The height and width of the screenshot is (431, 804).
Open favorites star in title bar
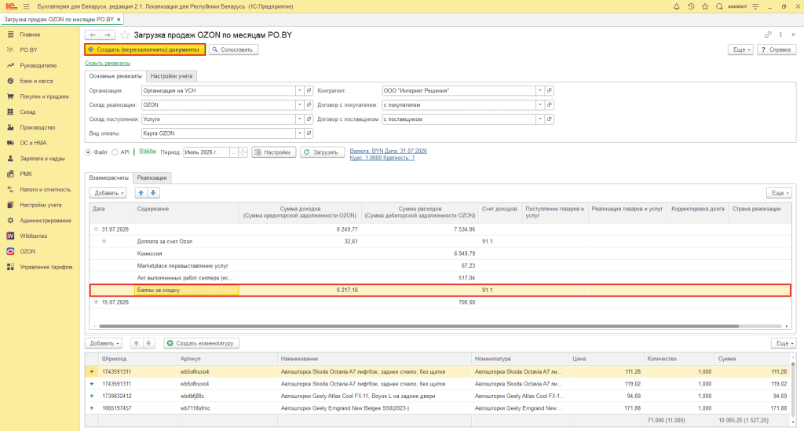(705, 6)
